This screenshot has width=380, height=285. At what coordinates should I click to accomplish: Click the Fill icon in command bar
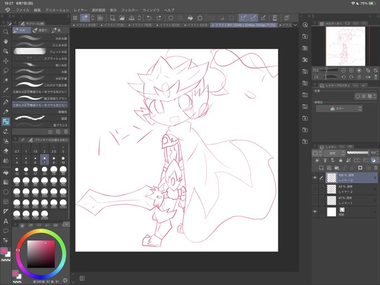point(190,18)
